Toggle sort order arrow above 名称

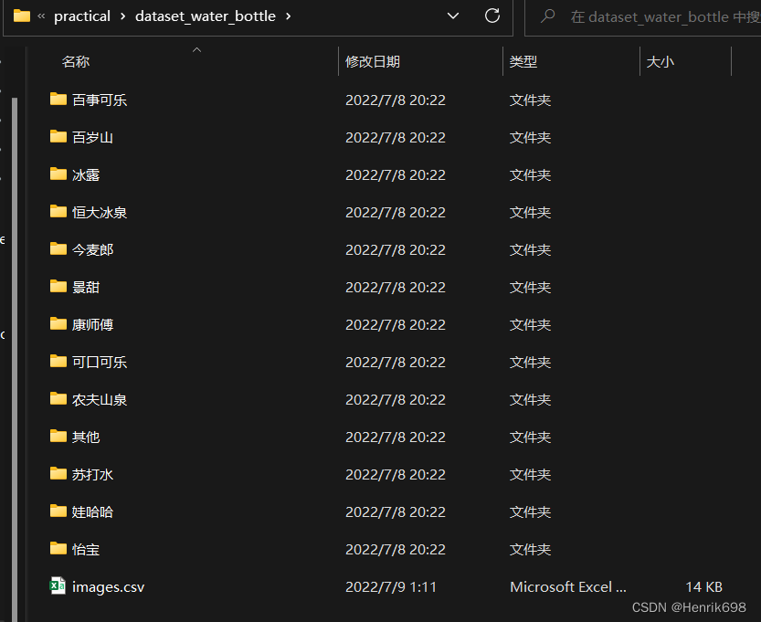tap(196, 50)
